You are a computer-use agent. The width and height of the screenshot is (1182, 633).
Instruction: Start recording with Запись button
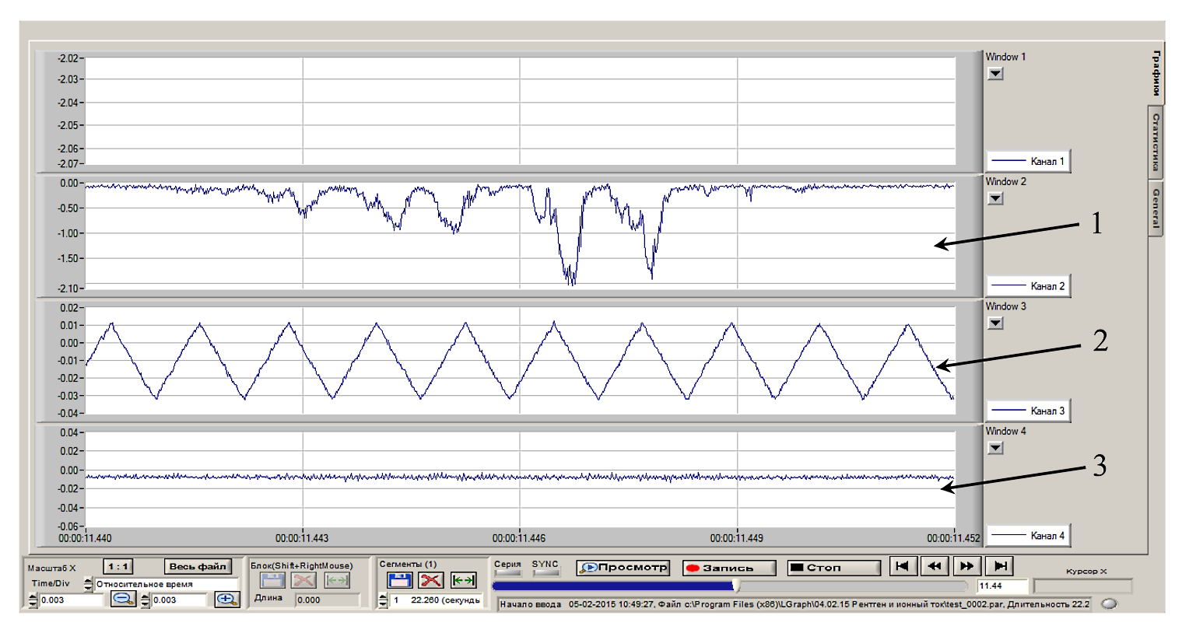(729, 568)
